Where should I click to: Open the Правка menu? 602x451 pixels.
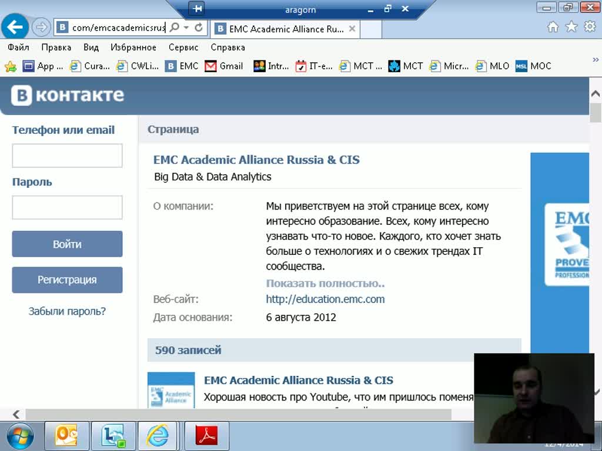[x=56, y=47]
